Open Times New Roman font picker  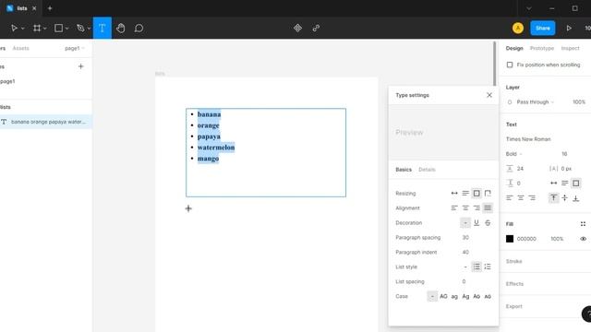pos(528,139)
